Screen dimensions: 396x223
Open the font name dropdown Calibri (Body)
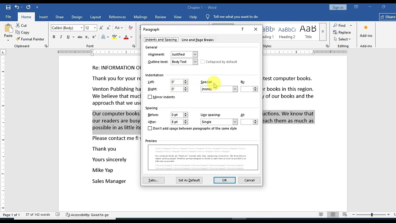(81, 28)
